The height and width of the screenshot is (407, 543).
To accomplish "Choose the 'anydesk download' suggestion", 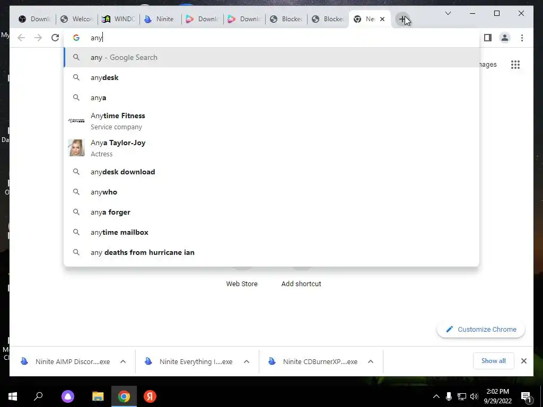I will tap(271, 172).
